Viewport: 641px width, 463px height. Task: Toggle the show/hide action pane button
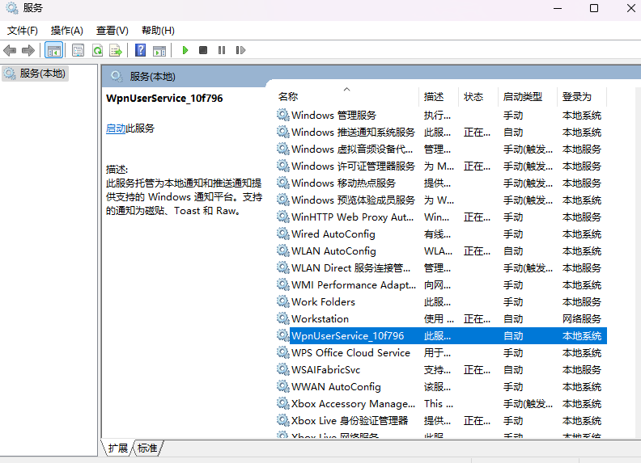coord(159,50)
